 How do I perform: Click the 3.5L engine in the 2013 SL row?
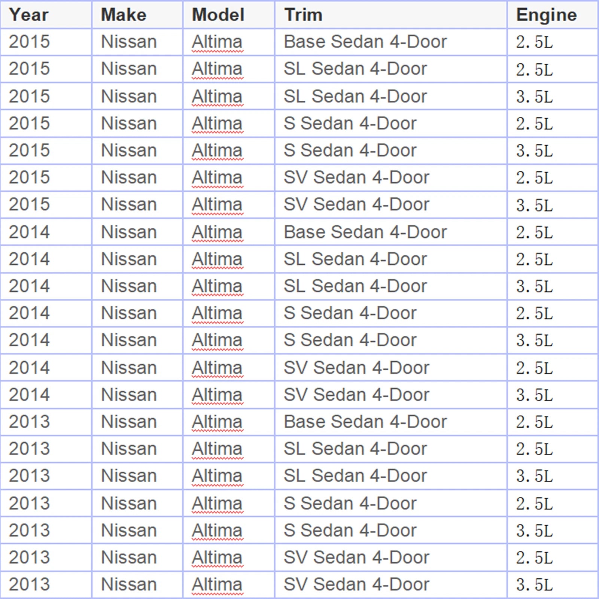point(534,477)
